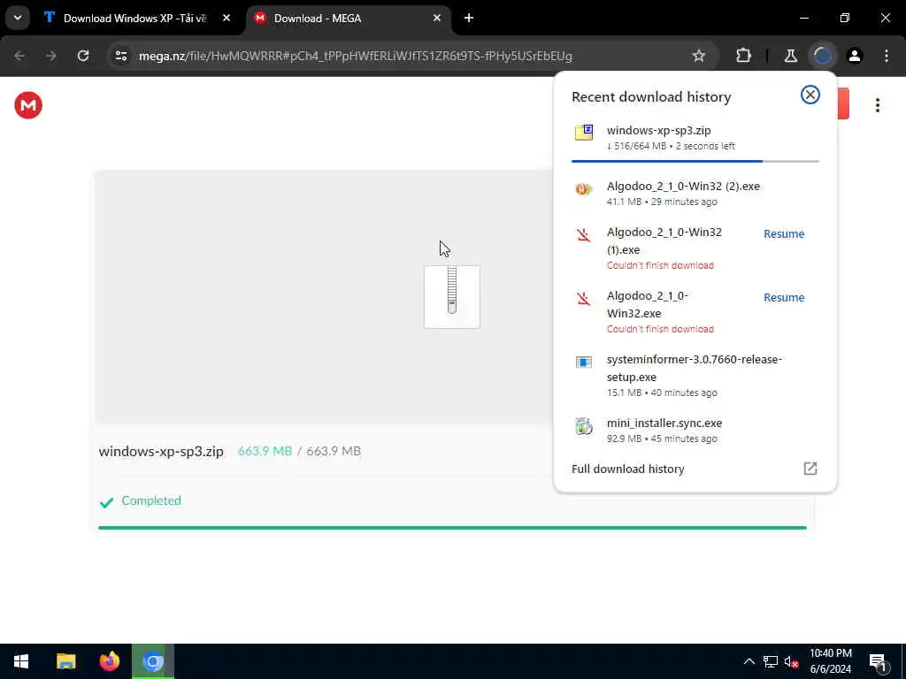
Task: Open network status tray icon
Action: [771, 661]
